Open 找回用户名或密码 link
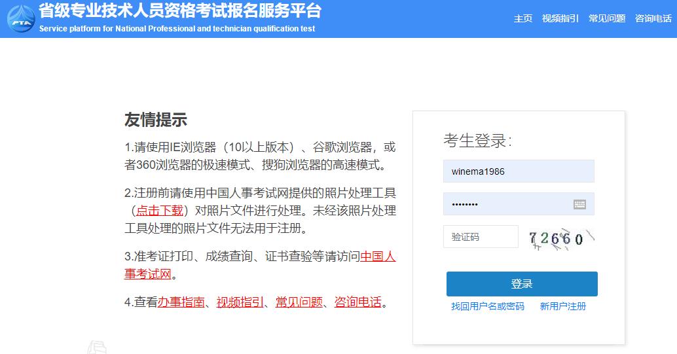 coord(488,306)
